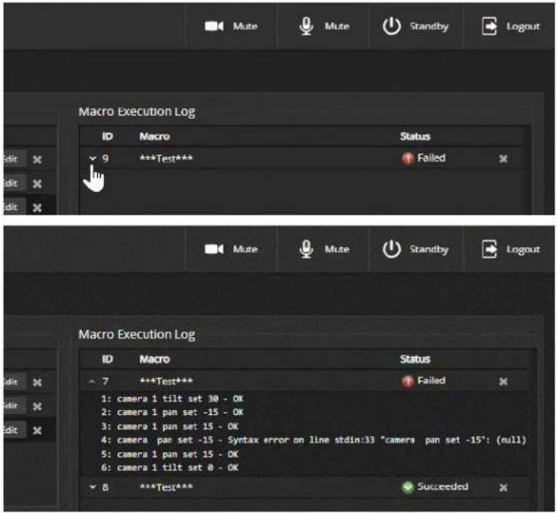Click log line 4 with Syntax error
The width and height of the screenshot is (557, 513).
coord(313,440)
